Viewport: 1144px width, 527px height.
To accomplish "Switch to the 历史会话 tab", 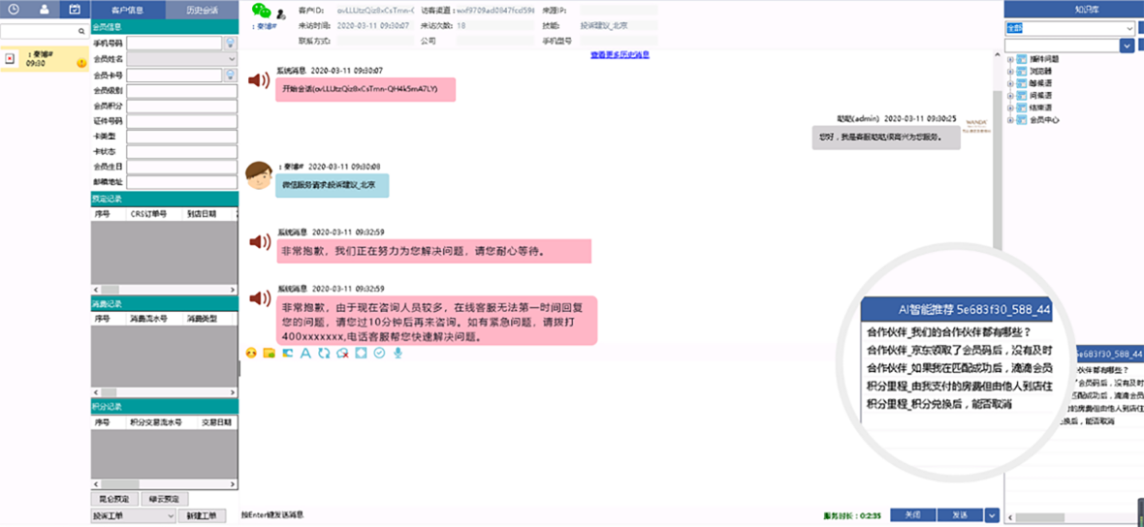I will pyautogui.click(x=201, y=10).
